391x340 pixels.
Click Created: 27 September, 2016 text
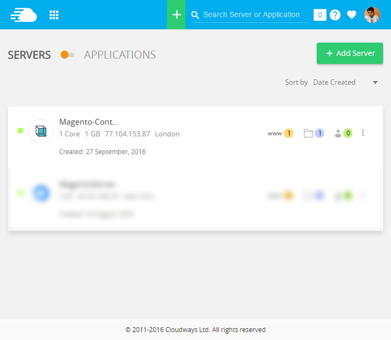[102, 152]
